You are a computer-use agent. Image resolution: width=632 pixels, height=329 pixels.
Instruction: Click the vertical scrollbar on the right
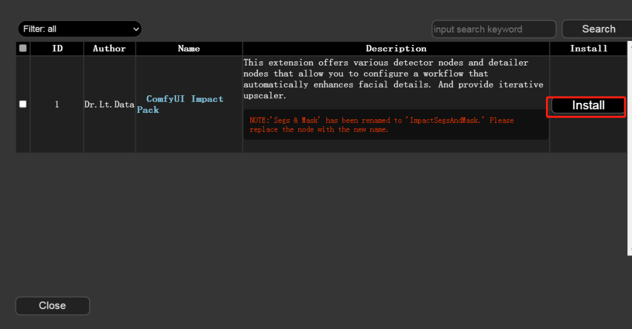tap(630, 148)
